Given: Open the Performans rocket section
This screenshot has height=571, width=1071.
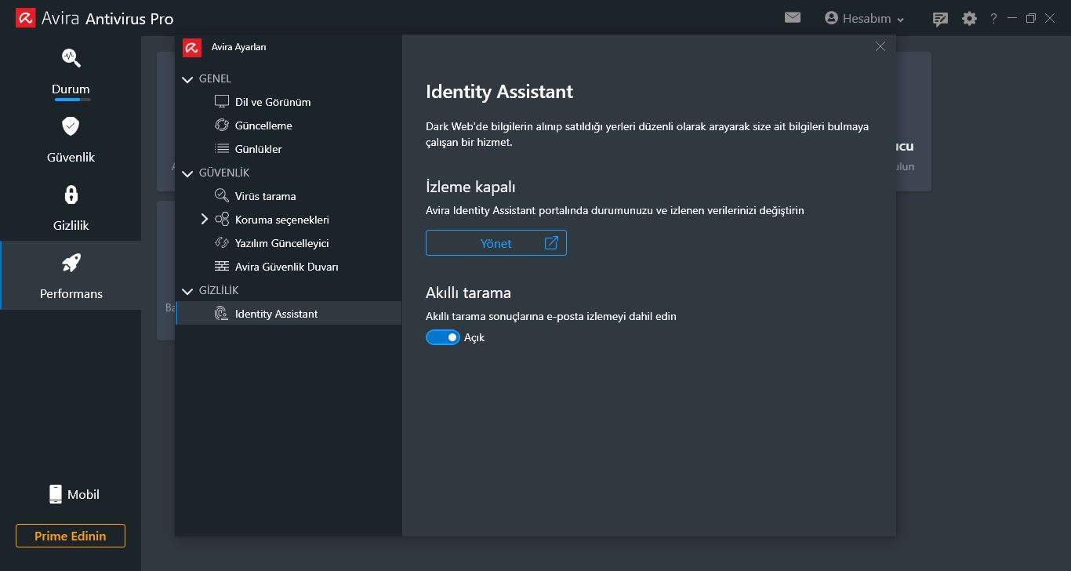Looking at the screenshot, I should pos(71,275).
